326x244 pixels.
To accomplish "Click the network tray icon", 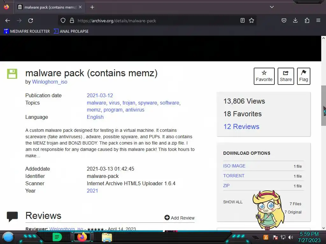I will pyautogui.click(x=283, y=237).
